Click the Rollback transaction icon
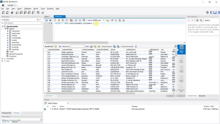This screenshot has width=220, height=124. 80,20
